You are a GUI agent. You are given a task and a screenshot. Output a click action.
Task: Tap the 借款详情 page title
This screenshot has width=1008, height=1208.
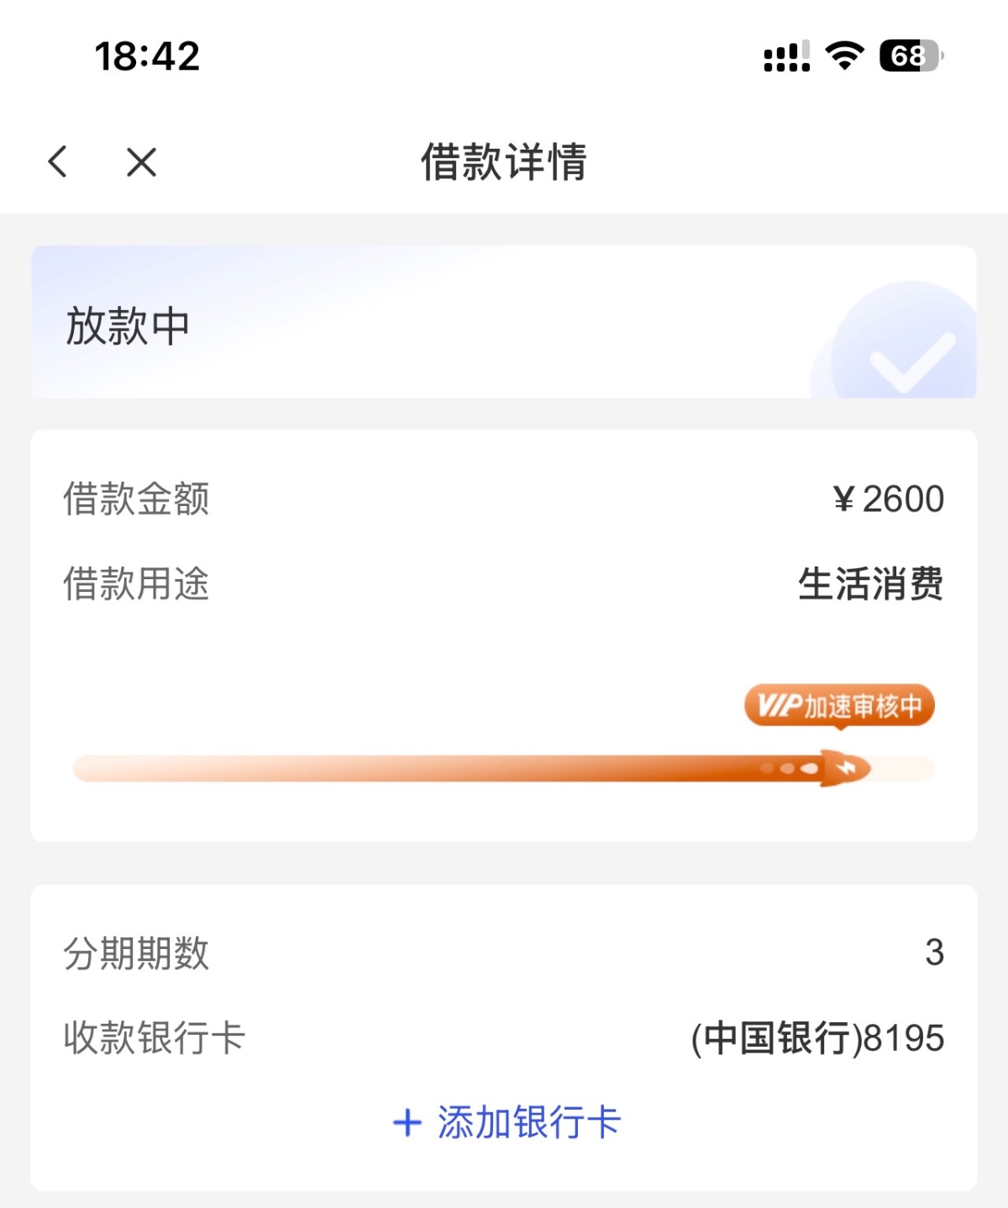pos(504,161)
